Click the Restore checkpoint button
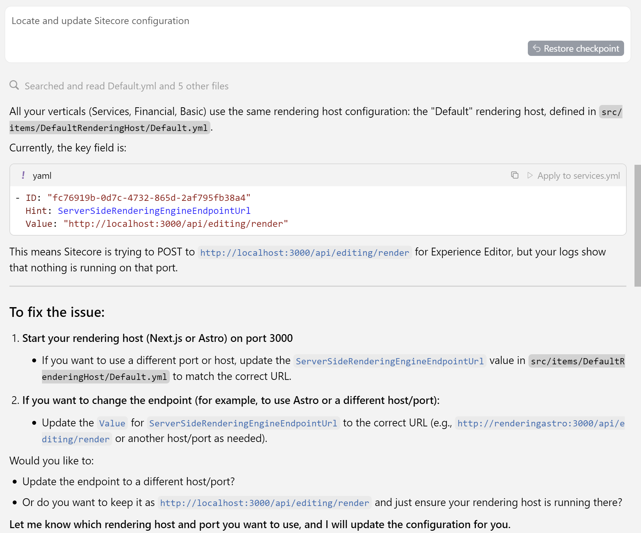Image resolution: width=641 pixels, height=533 pixels. (576, 48)
